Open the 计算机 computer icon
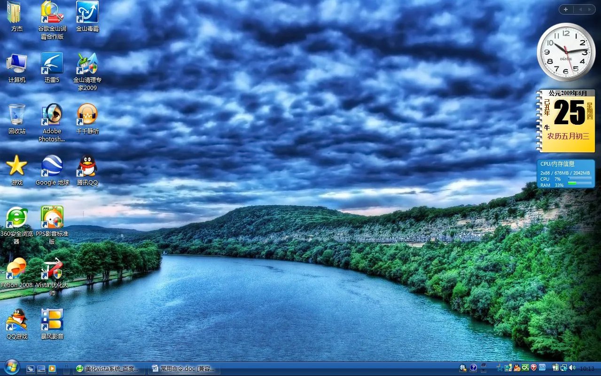The image size is (601, 376). (17, 64)
